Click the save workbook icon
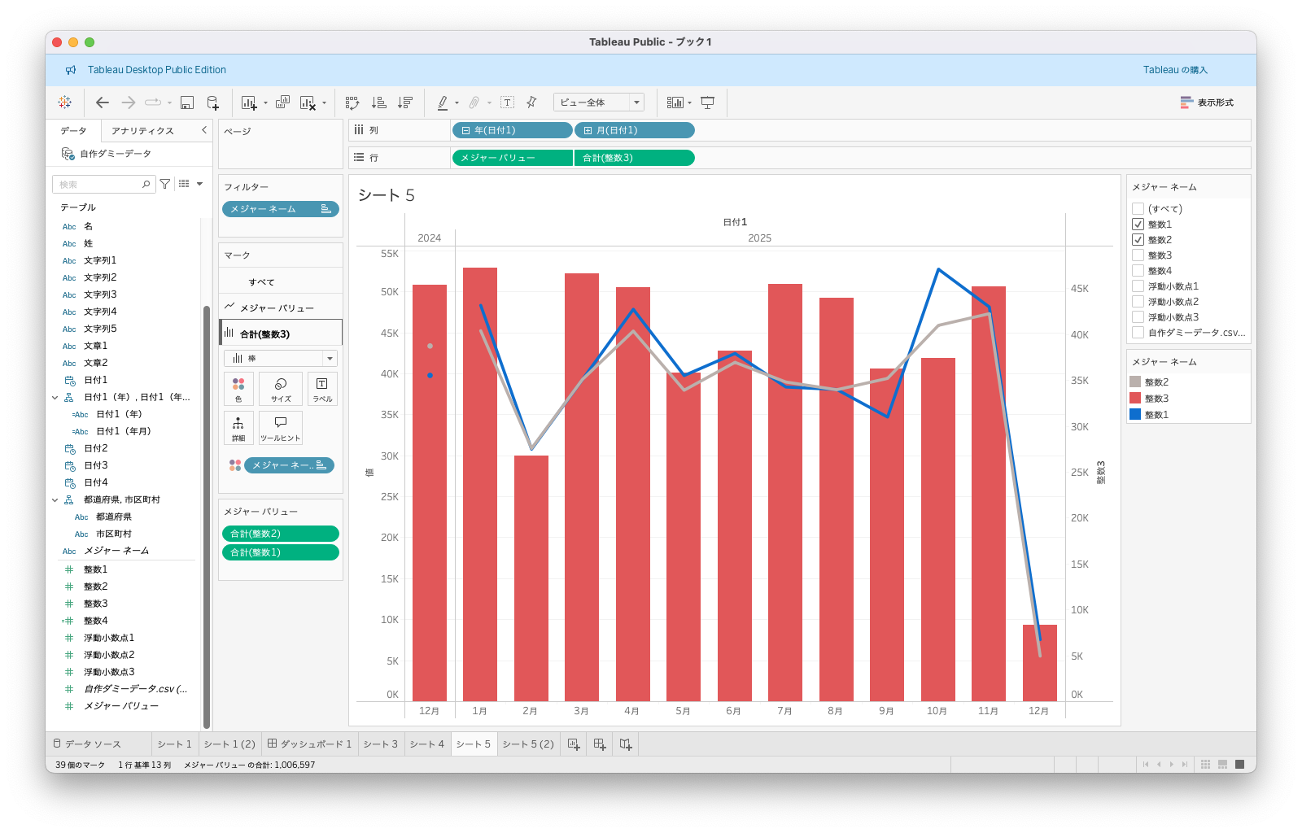The height and width of the screenshot is (833, 1302). [x=187, y=102]
